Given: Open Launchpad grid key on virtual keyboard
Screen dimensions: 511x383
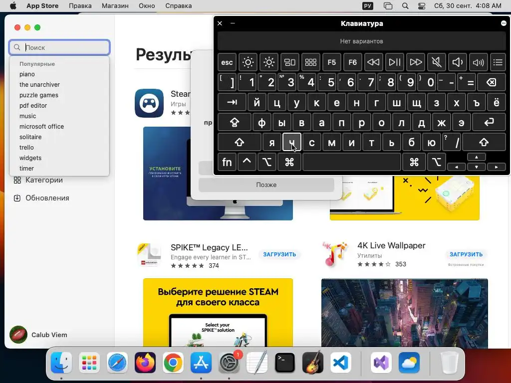Looking at the screenshot, I should click(x=310, y=62).
